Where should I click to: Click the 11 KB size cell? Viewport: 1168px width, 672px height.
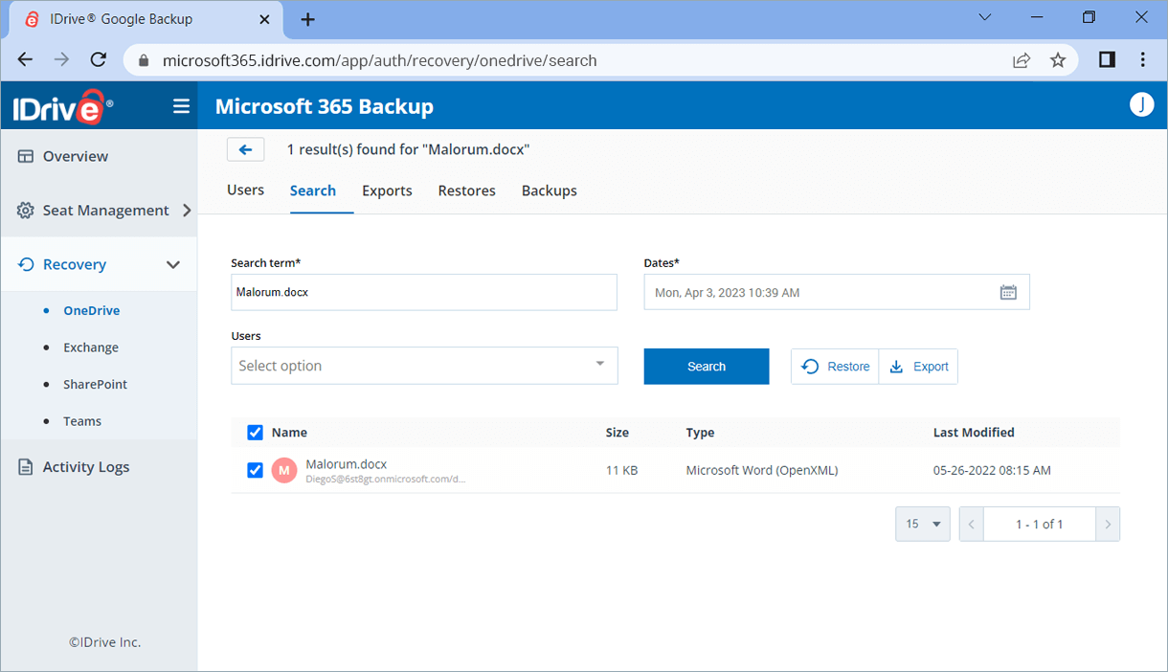click(622, 470)
